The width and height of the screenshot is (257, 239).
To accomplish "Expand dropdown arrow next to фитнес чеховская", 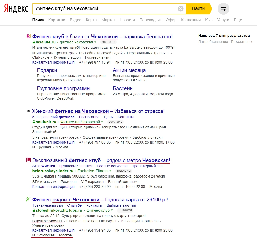I will (x=95, y=42).
